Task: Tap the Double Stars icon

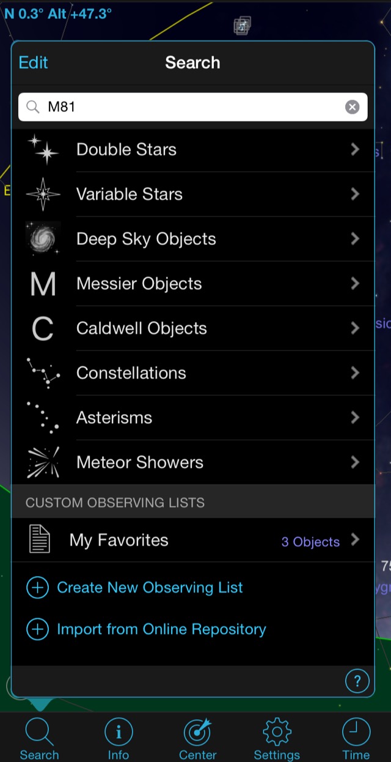Action: 43,150
